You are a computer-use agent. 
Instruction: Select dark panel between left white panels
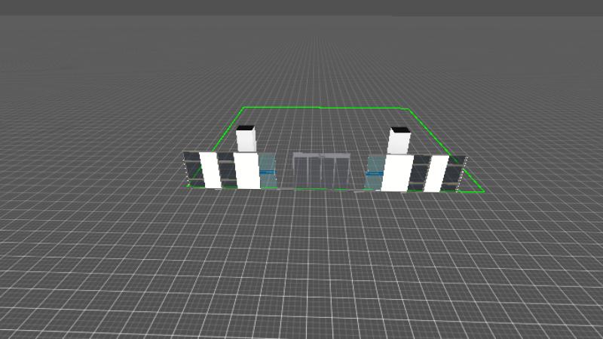click(226, 169)
